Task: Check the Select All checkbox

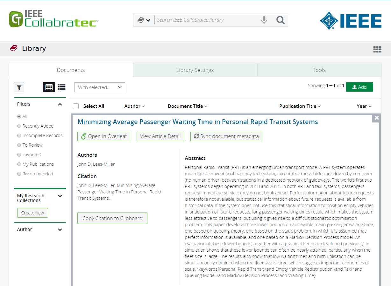Action: [75, 106]
